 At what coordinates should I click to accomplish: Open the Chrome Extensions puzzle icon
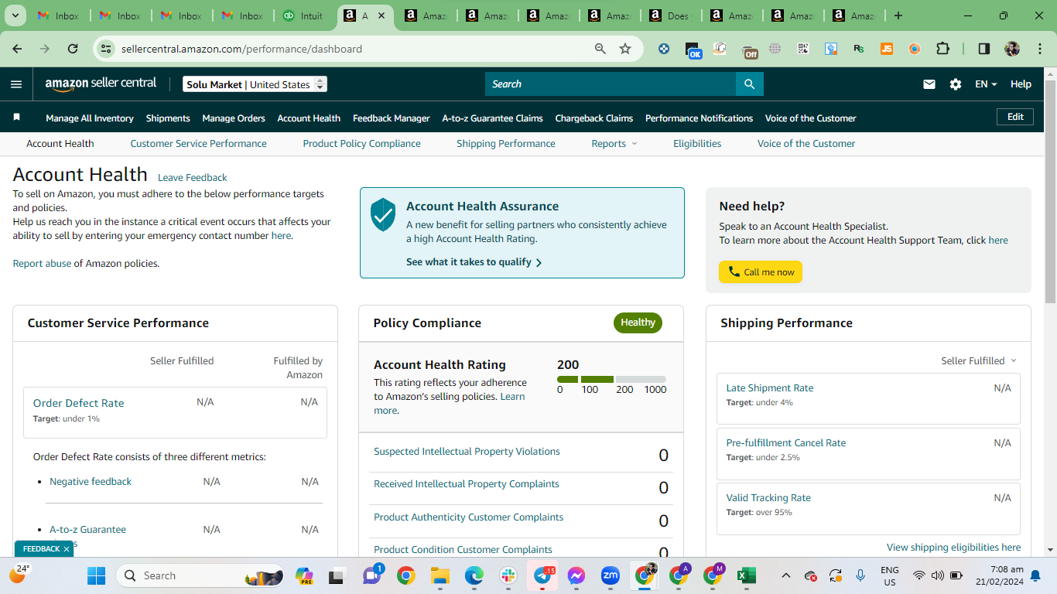[x=942, y=49]
